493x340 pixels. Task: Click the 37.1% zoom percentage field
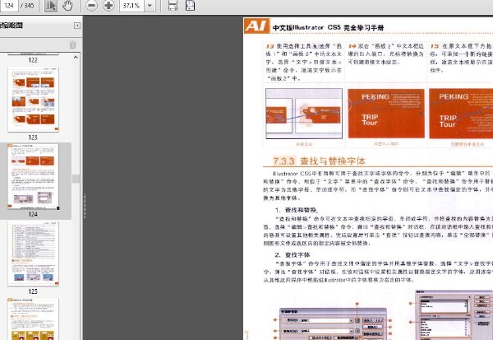[132, 6]
